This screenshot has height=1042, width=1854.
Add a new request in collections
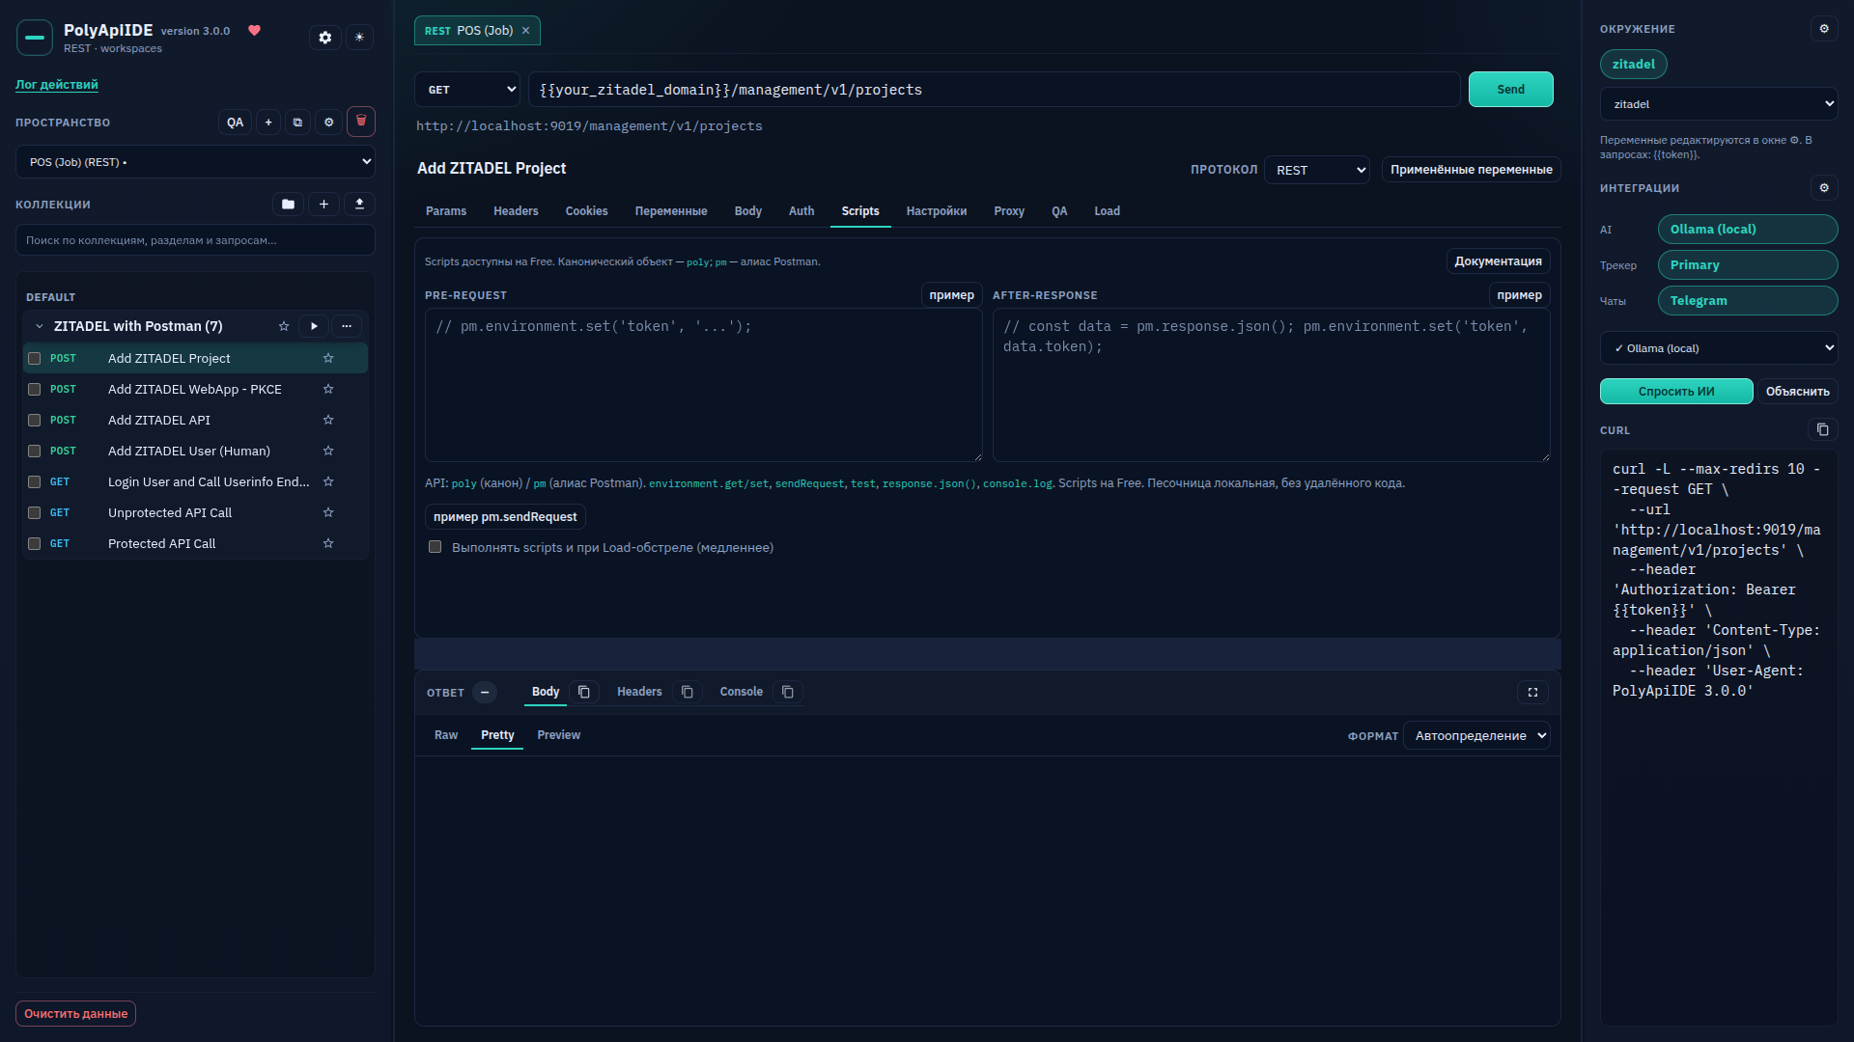323,204
